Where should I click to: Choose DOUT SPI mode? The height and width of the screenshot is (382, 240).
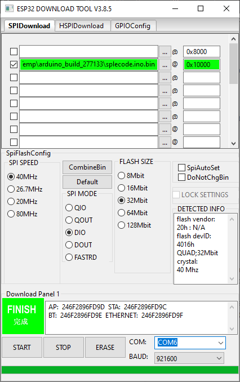click(x=79, y=245)
